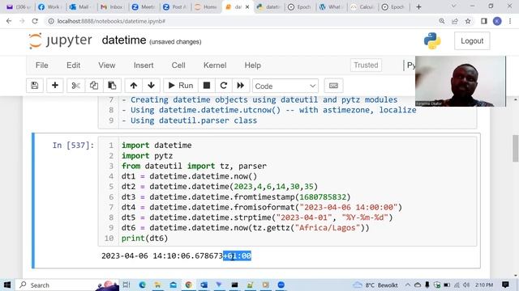Click the Trusted notebook indicator

pos(366,65)
